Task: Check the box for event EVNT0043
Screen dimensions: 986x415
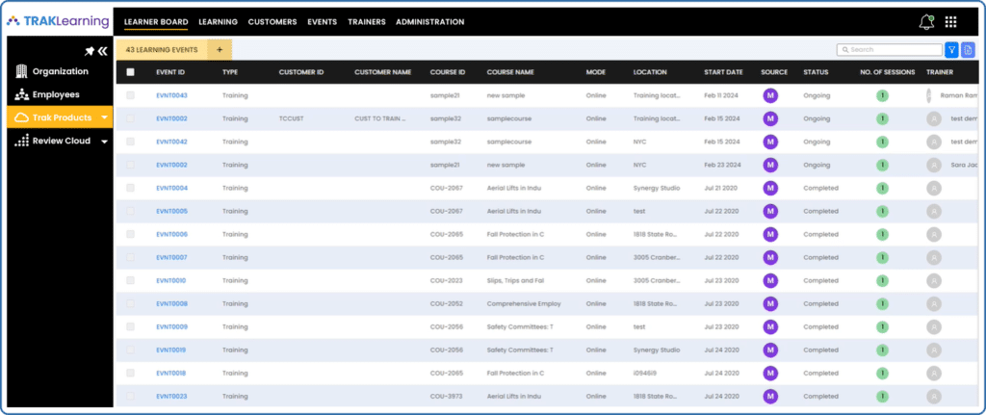Action: click(x=130, y=95)
